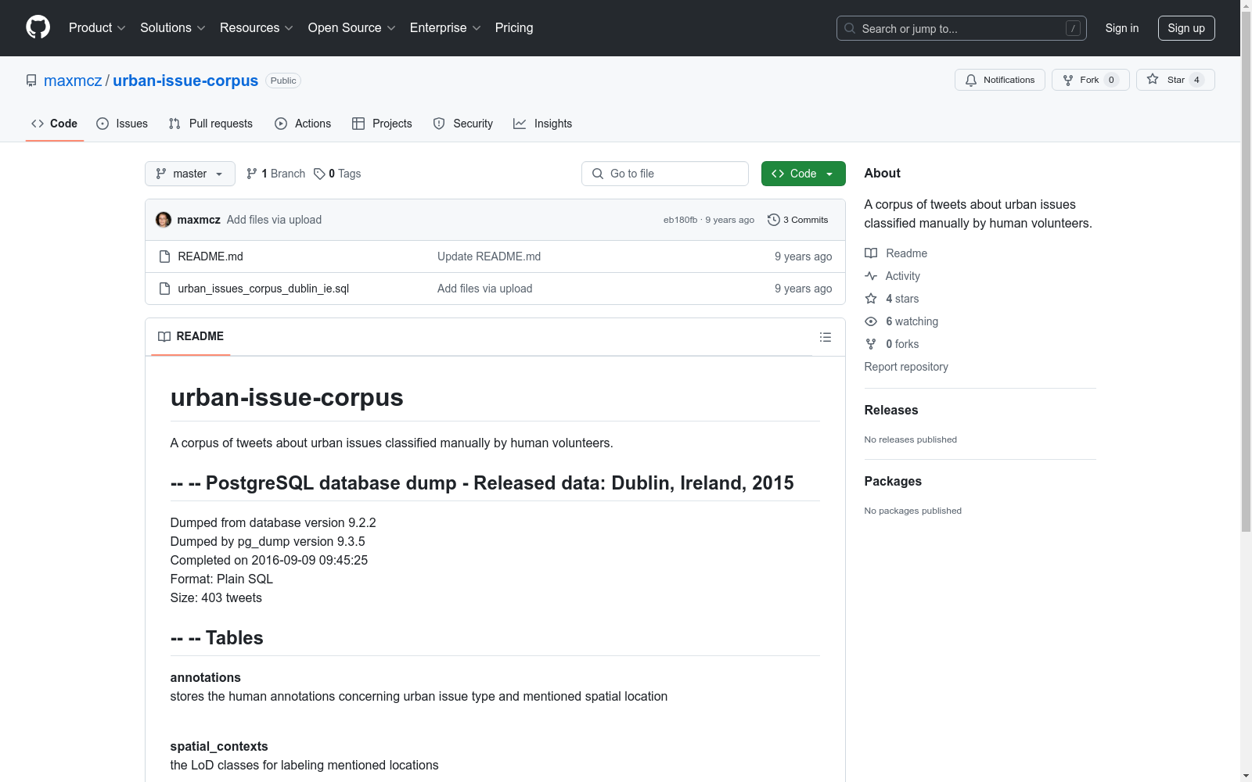Screen dimensions: 1252x782
Task: Click the maxmcz avatar image
Action: pos(164,220)
